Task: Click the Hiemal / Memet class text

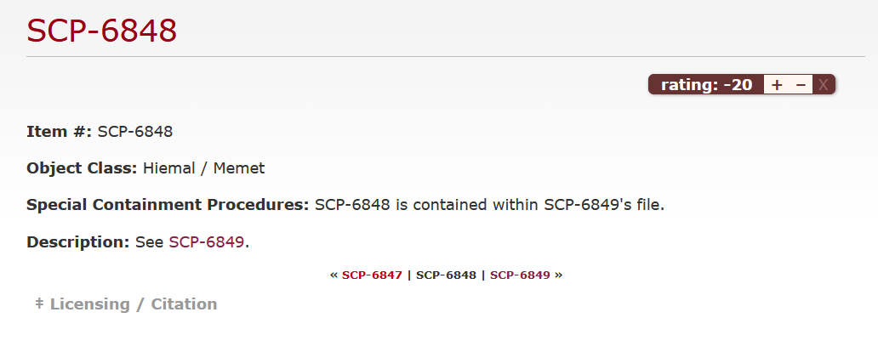Action: 204,167
